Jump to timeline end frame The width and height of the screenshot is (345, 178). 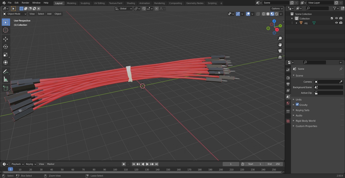point(157,164)
